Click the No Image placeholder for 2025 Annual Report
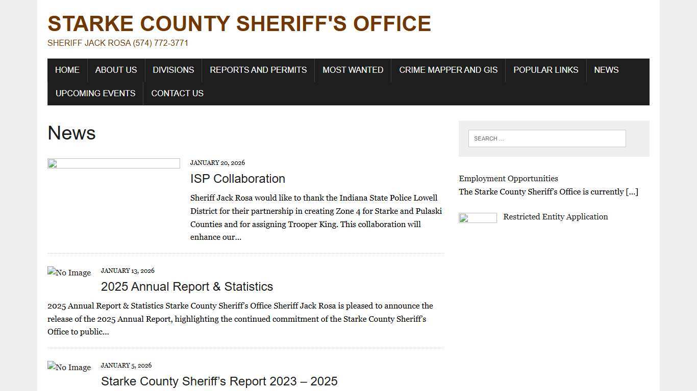This screenshot has width=697, height=391. point(69,273)
